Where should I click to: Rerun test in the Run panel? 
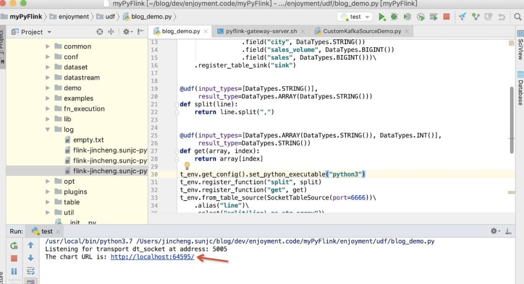coord(14,246)
